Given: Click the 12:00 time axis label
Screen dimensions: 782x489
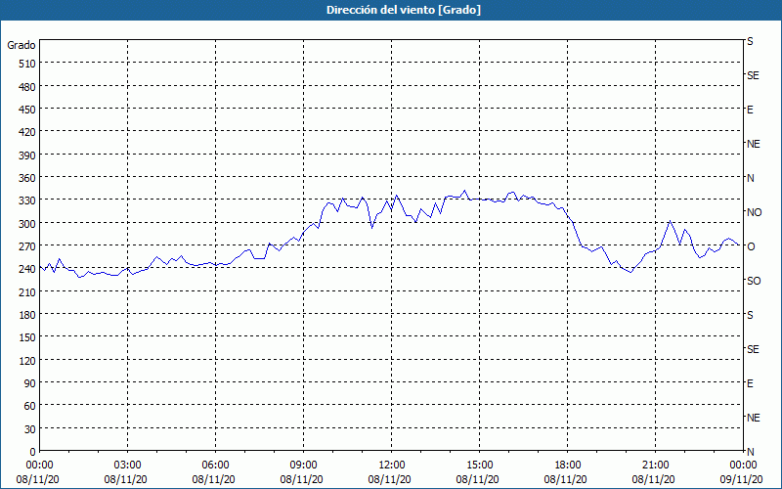Looking at the screenshot, I should point(392,466).
